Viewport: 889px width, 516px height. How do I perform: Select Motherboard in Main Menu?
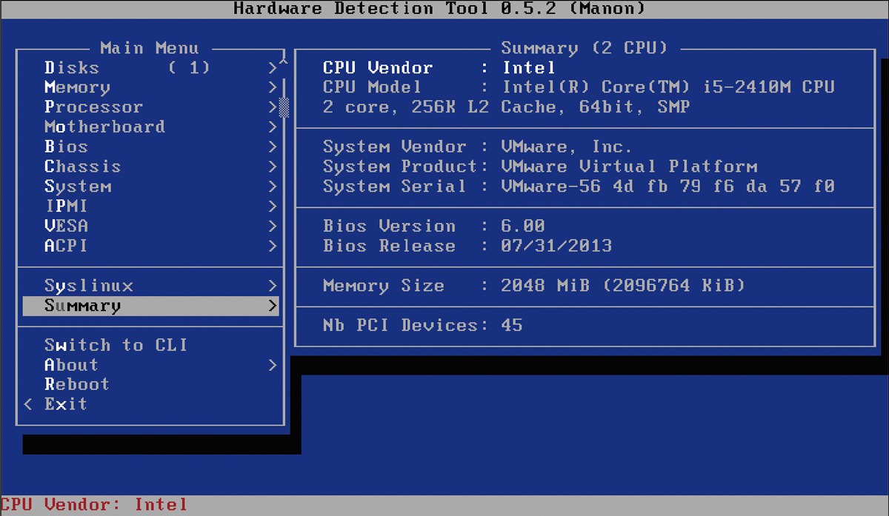pyautogui.click(x=151, y=127)
